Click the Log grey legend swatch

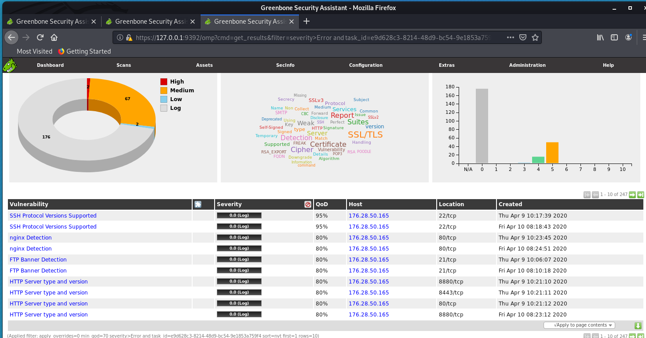(164, 108)
